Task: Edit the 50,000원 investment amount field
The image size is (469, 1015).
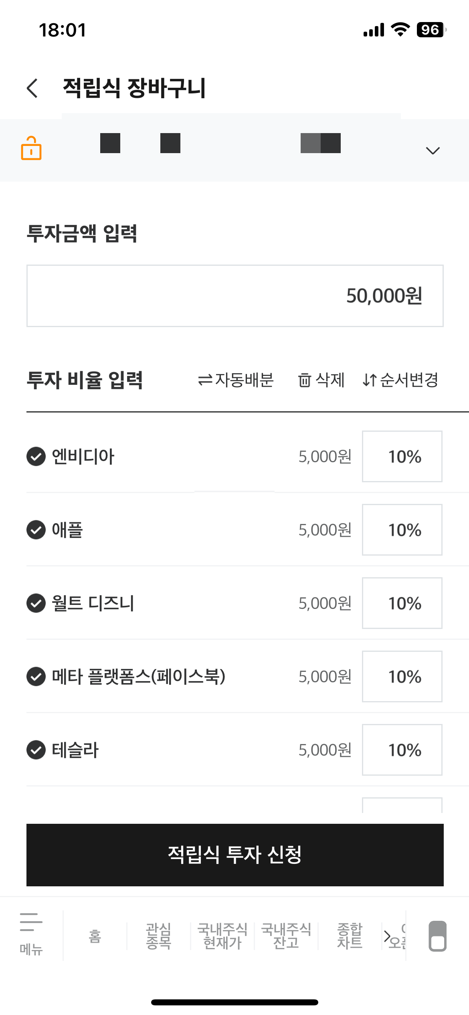Action: [235, 296]
